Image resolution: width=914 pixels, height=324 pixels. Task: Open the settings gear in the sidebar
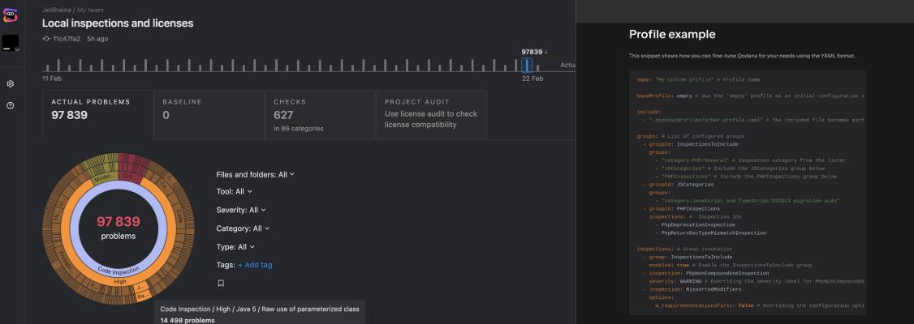pyautogui.click(x=10, y=83)
